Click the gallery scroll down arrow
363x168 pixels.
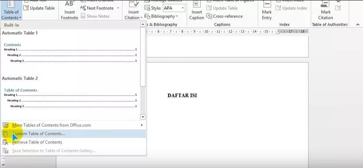pyautogui.click(x=143, y=117)
